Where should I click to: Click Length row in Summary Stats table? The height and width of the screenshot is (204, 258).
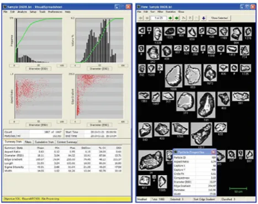tap(62, 163)
